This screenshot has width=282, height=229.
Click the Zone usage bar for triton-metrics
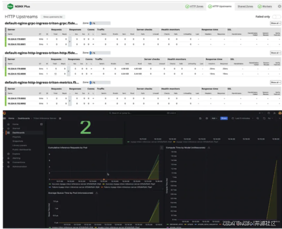point(100,82)
